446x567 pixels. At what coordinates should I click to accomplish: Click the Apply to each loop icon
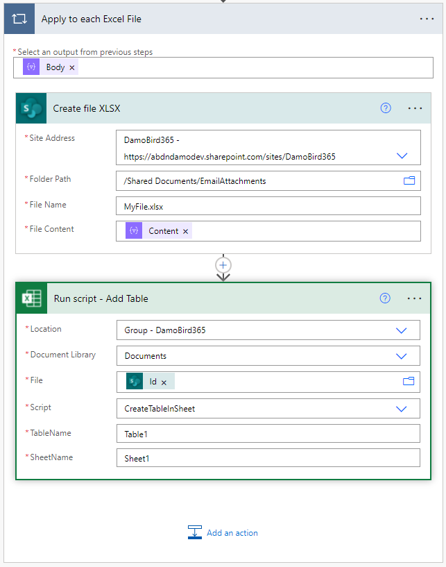point(19,19)
